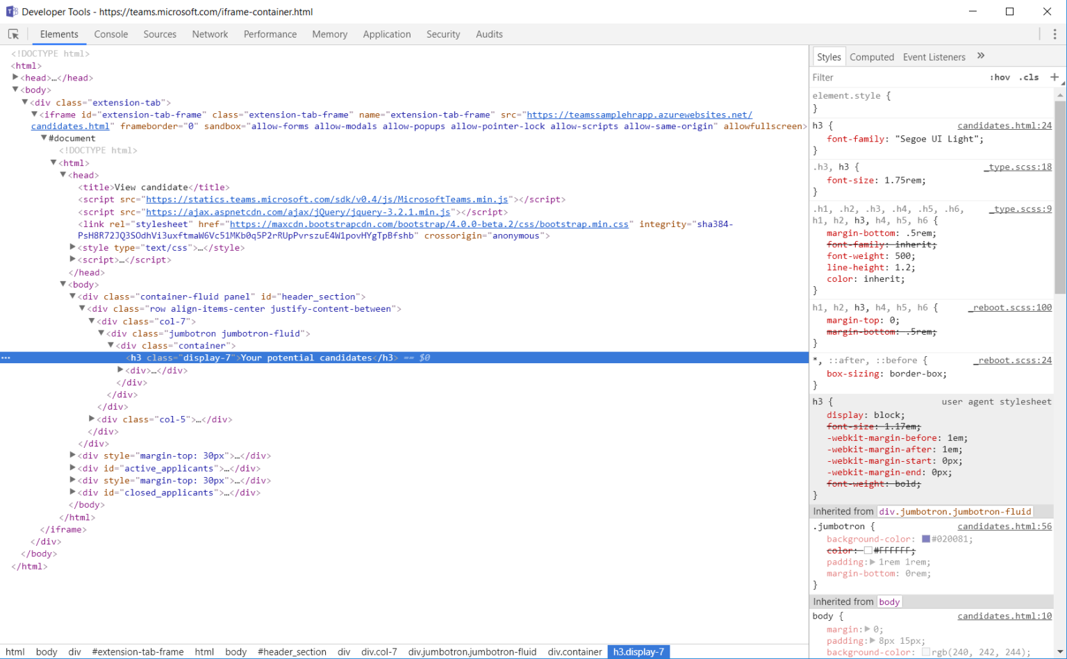This screenshot has height=659, width=1067.
Task: Open the .cls element classes editor
Action: 1029,77
